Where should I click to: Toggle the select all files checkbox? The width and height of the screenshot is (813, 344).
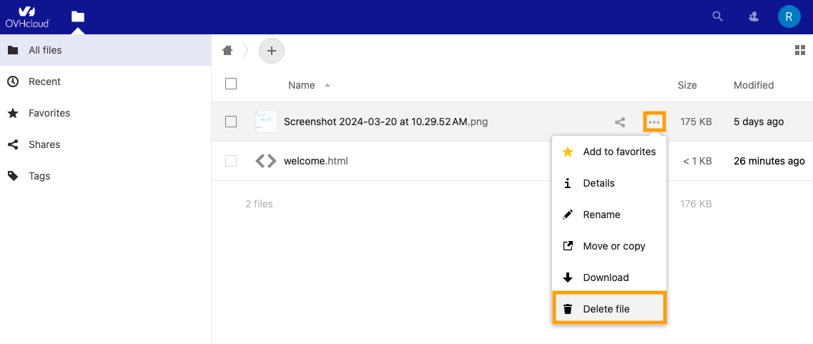(x=231, y=84)
